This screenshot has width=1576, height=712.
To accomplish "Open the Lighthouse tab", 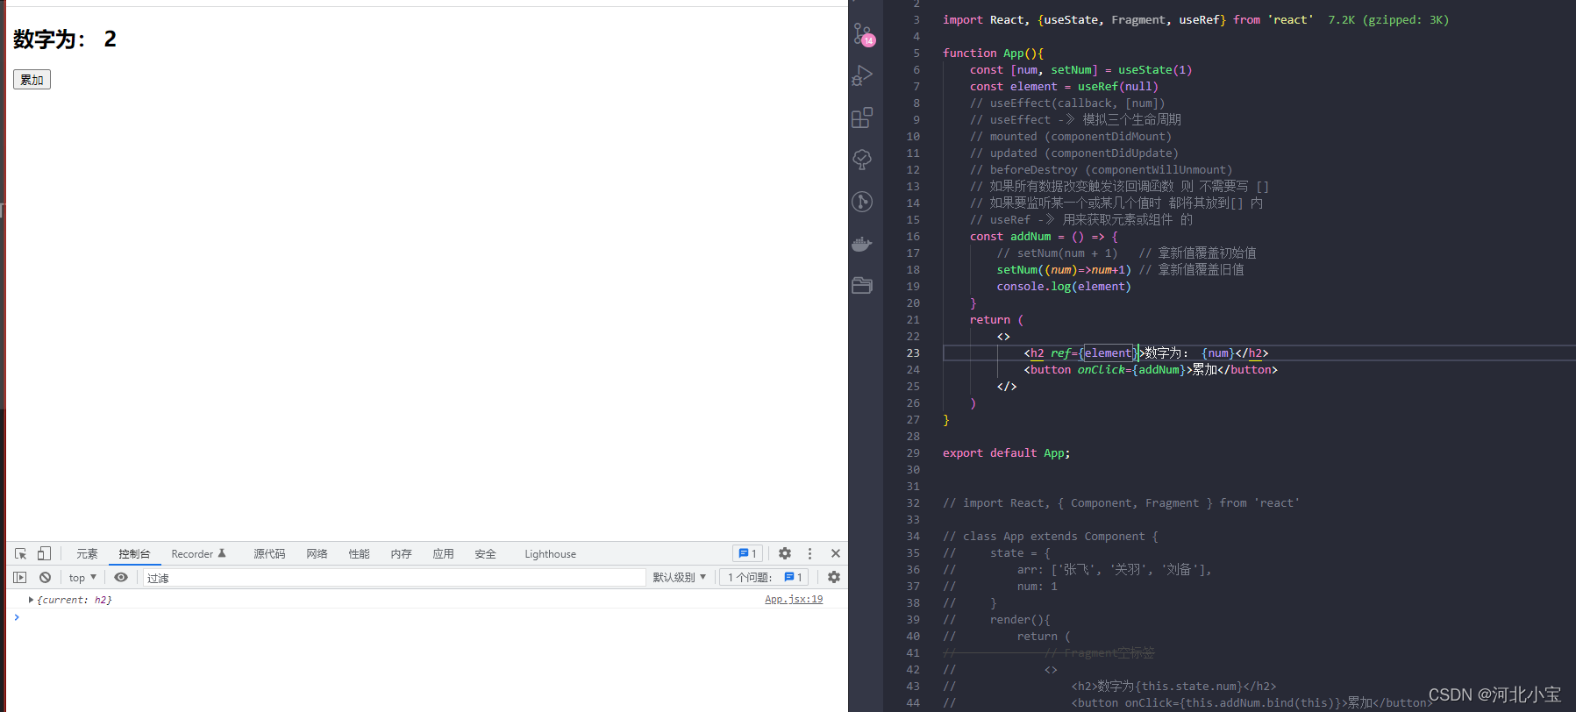I will coord(550,554).
